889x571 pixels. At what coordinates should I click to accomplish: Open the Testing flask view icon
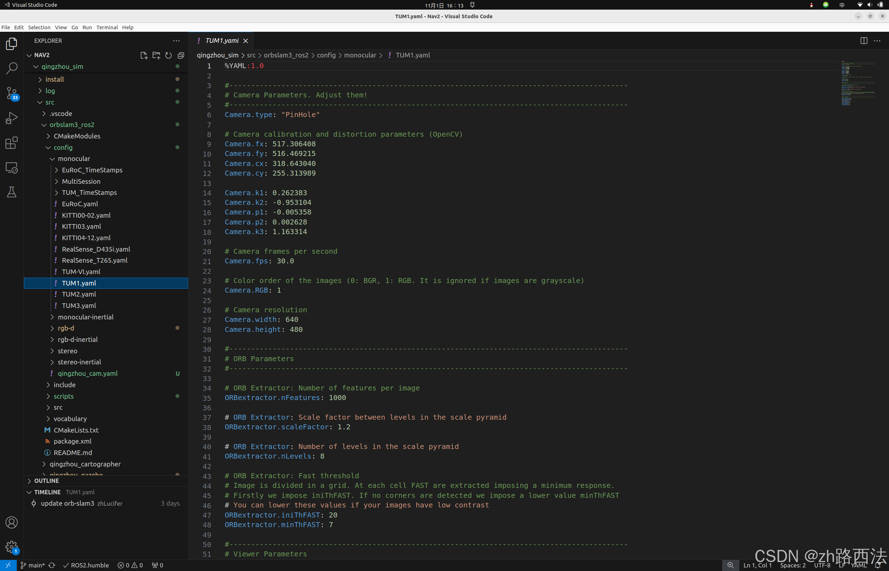click(x=11, y=192)
